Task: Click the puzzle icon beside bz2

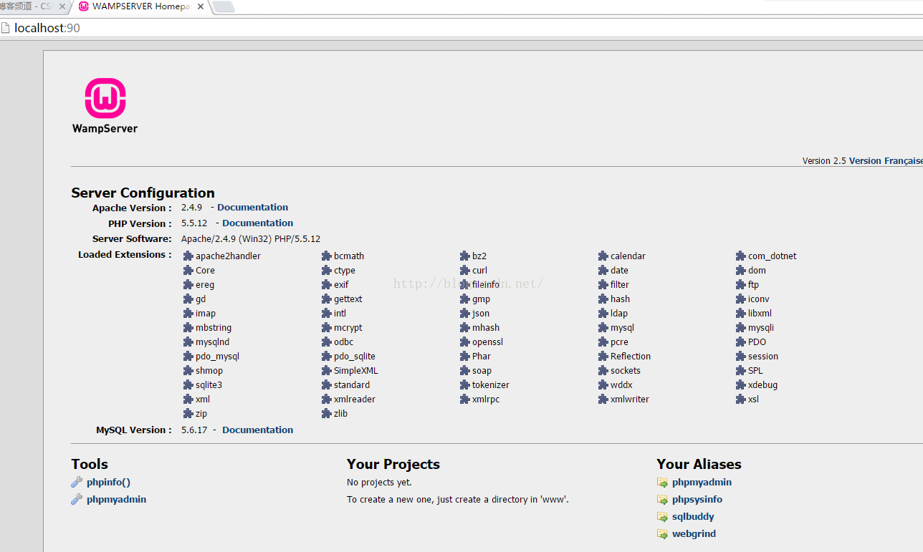Action: pyautogui.click(x=465, y=256)
